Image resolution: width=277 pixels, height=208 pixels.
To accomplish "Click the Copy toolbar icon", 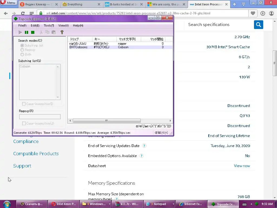I will pos(47,32).
